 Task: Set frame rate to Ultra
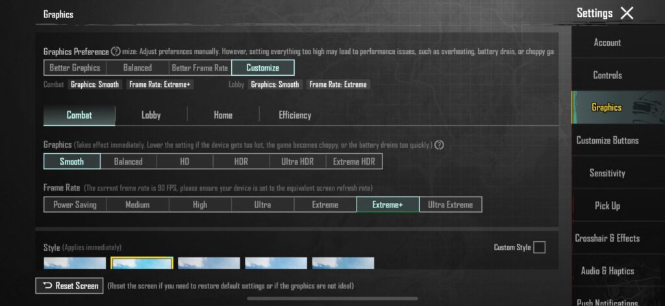tap(262, 204)
